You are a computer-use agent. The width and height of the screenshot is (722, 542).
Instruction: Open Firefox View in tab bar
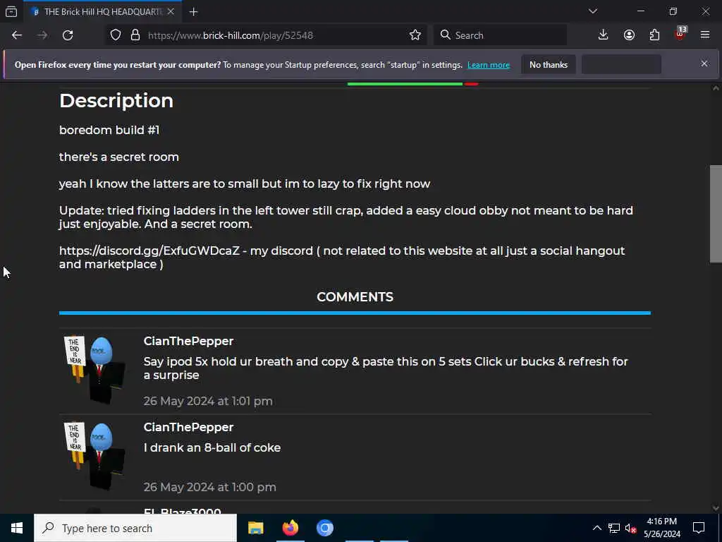[11, 11]
